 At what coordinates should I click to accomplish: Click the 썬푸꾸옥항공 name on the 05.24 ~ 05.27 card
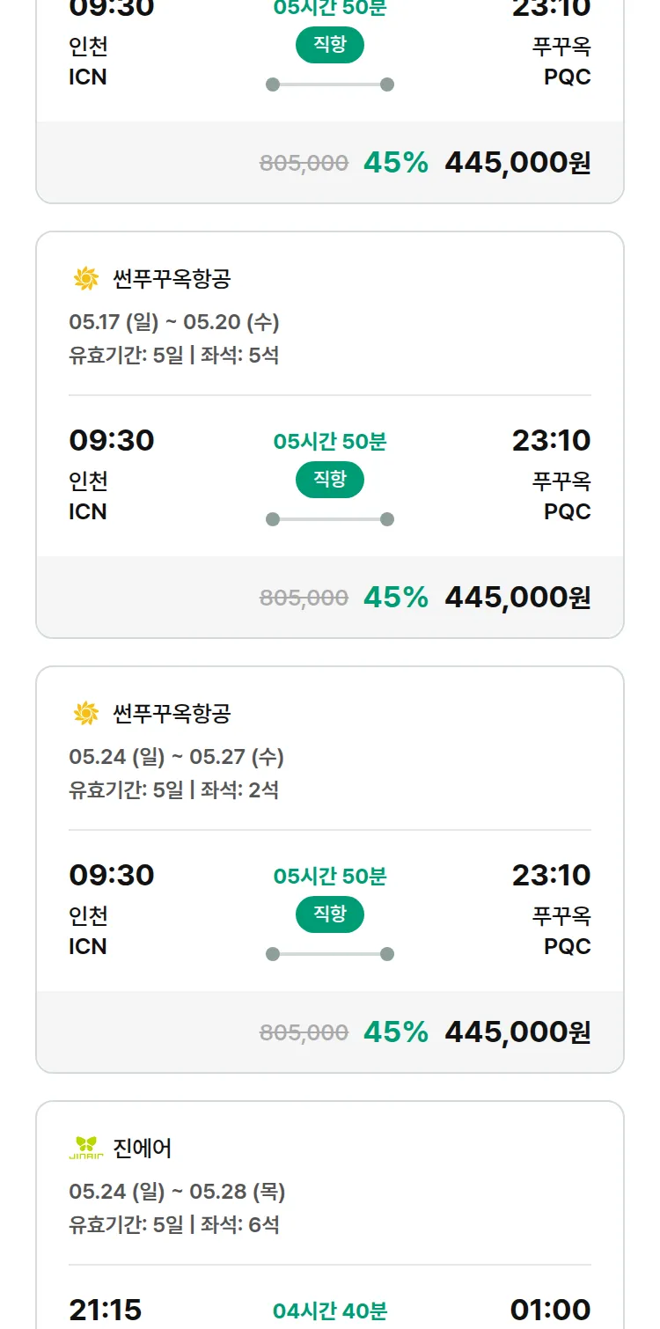click(172, 713)
